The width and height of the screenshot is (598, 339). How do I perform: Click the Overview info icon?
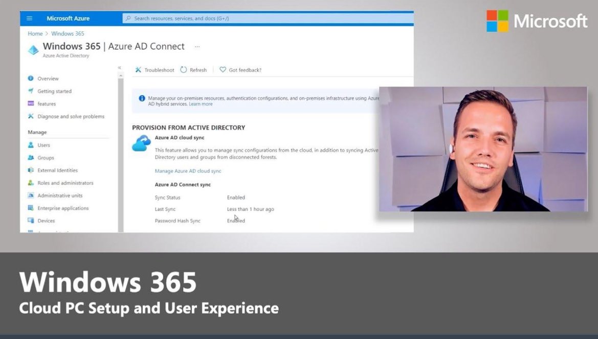point(31,78)
